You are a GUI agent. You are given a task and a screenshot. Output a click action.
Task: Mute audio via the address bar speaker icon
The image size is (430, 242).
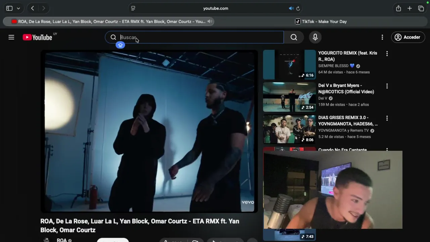291,8
